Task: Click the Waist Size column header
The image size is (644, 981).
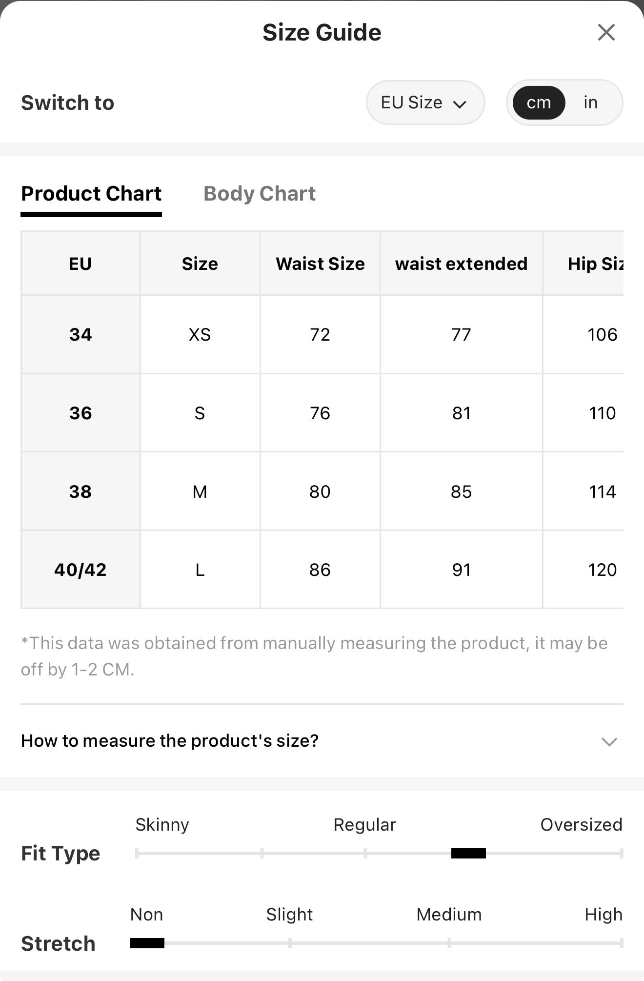Action: (x=320, y=264)
